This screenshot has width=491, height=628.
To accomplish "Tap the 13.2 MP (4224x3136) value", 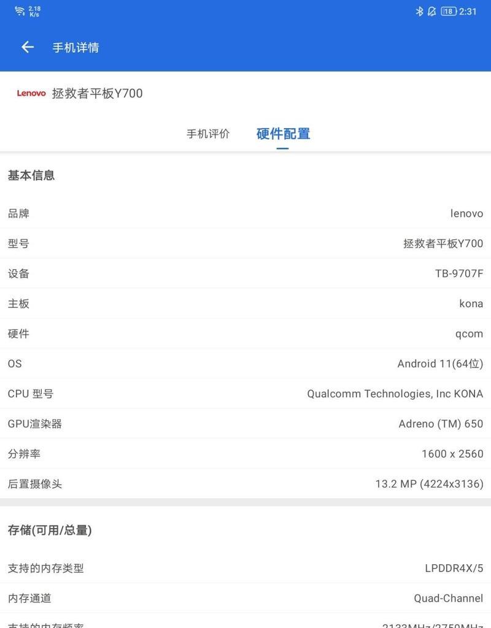I will pyautogui.click(x=429, y=484).
